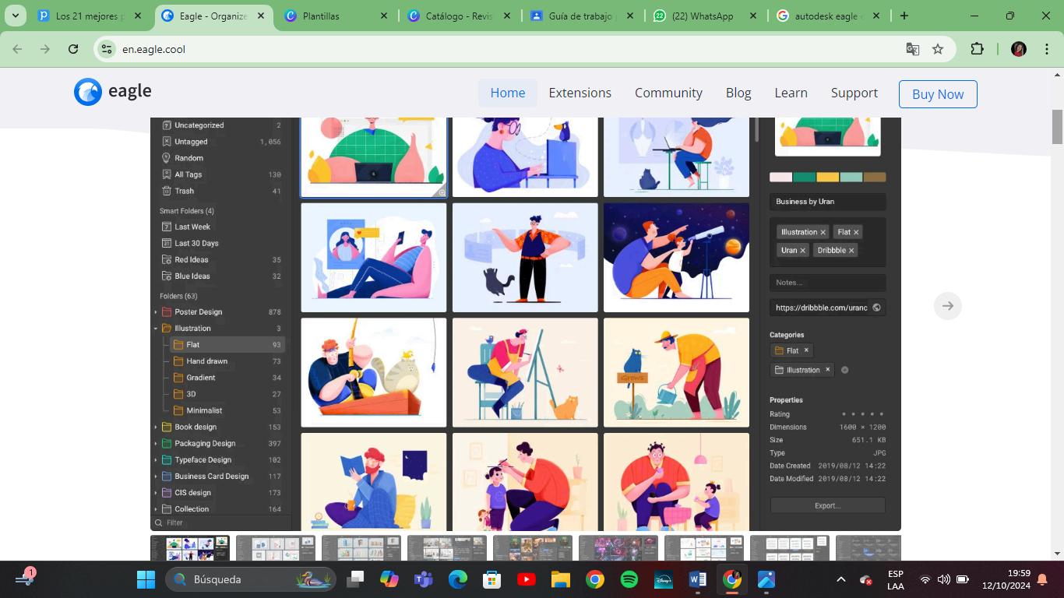Screen dimensions: 1064x598
Task: Remove Flat category chip
Action: click(x=806, y=350)
